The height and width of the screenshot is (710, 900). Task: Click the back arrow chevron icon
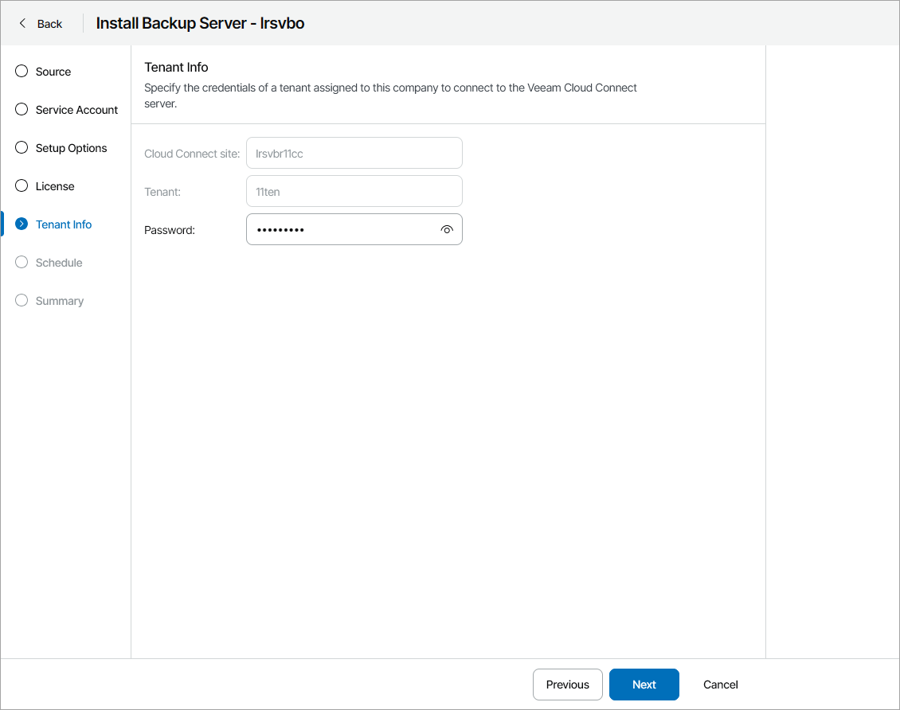(21, 23)
